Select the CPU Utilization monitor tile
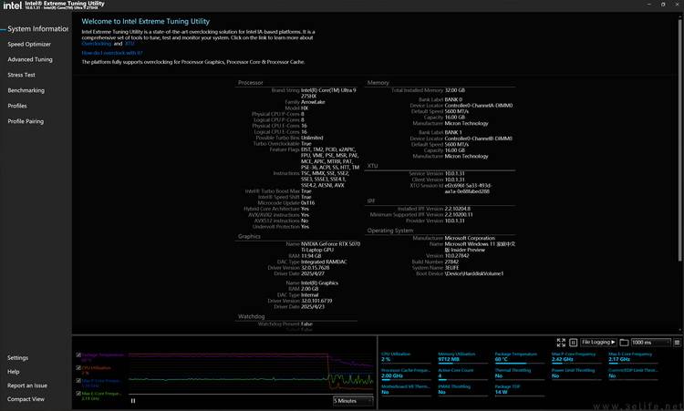Screen dimensions: 684x411 point(405,357)
